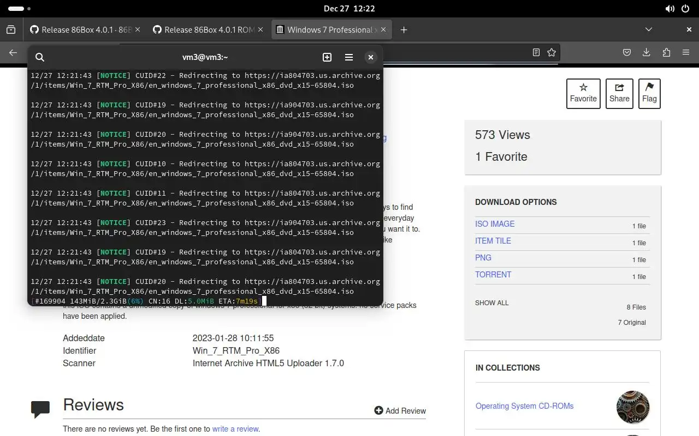This screenshot has height=436, width=699.
Task: Add a new terminal tab
Action: coord(327,57)
